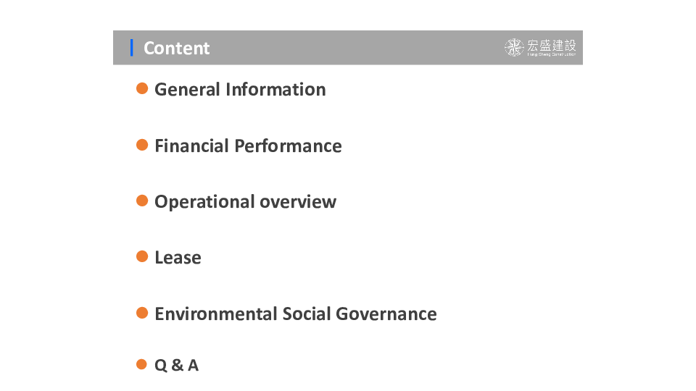Click the Hung Sheng Construction logo emblem
The image size is (696, 391).
pos(514,48)
